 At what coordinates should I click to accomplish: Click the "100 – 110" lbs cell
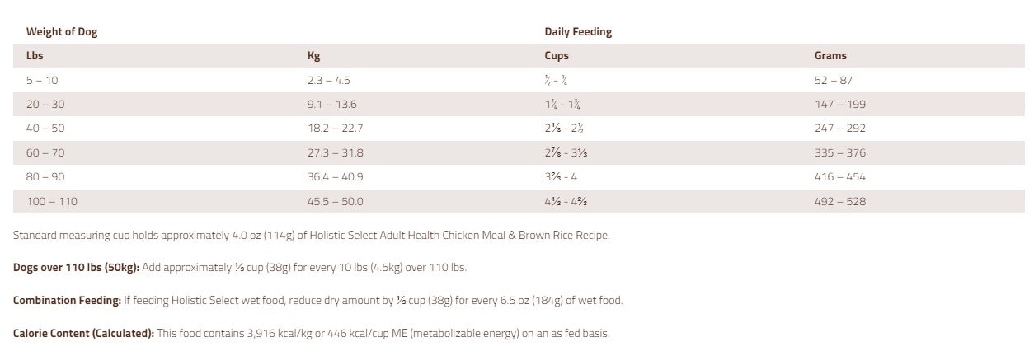(51, 201)
